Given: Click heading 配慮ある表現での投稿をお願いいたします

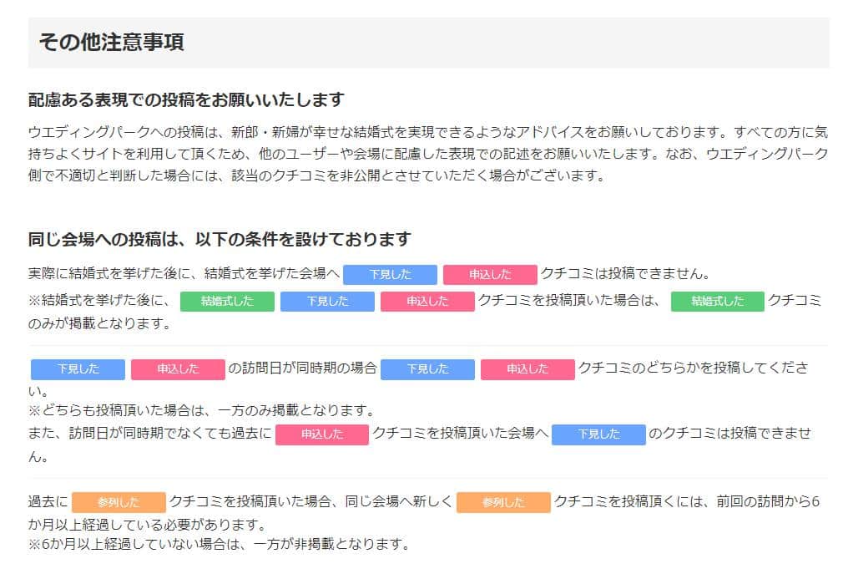Looking at the screenshot, I should click(x=186, y=99).
